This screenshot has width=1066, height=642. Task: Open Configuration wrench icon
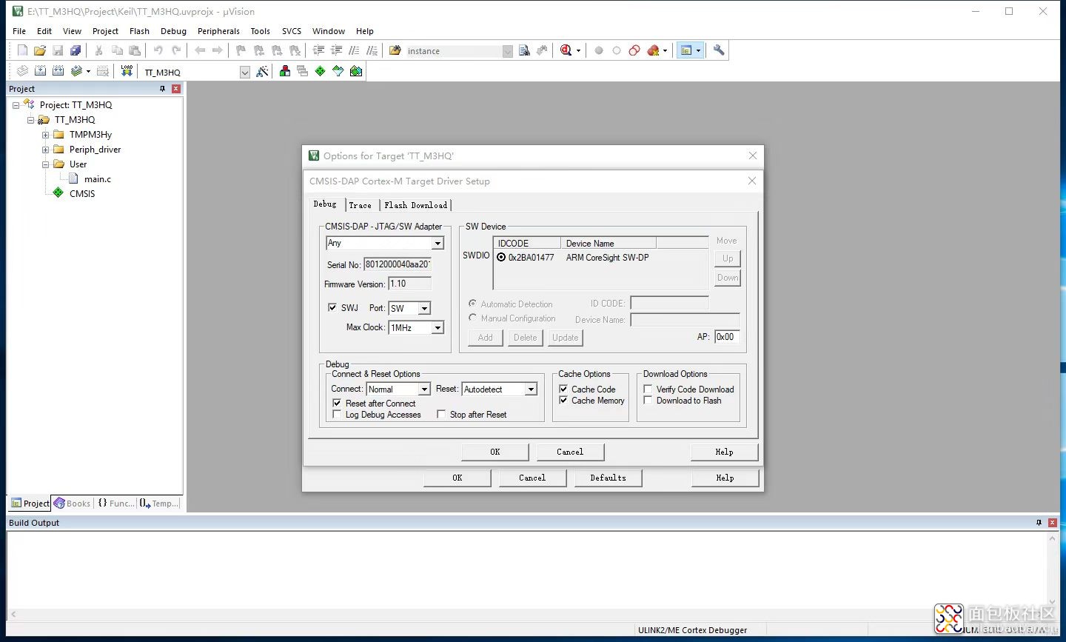pyautogui.click(x=719, y=50)
